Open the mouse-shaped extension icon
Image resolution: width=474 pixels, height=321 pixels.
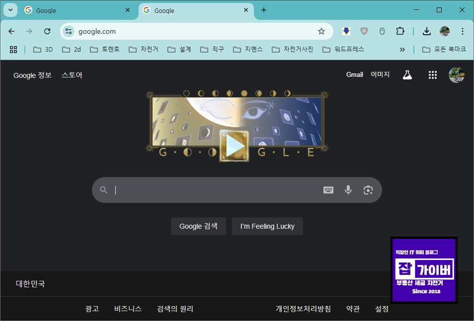(x=382, y=31)
